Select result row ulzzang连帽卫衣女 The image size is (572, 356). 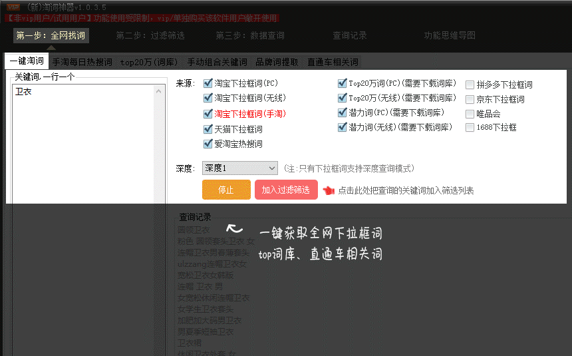pyautogui.click(x=212, y=264)
